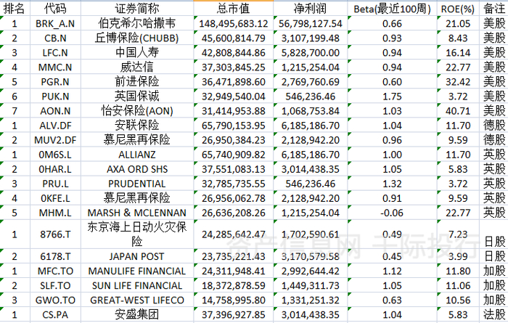Select the 怡安保险(AON) cell
The width and height of the screenshot is (508, 323).
click(x=137, y=111)
